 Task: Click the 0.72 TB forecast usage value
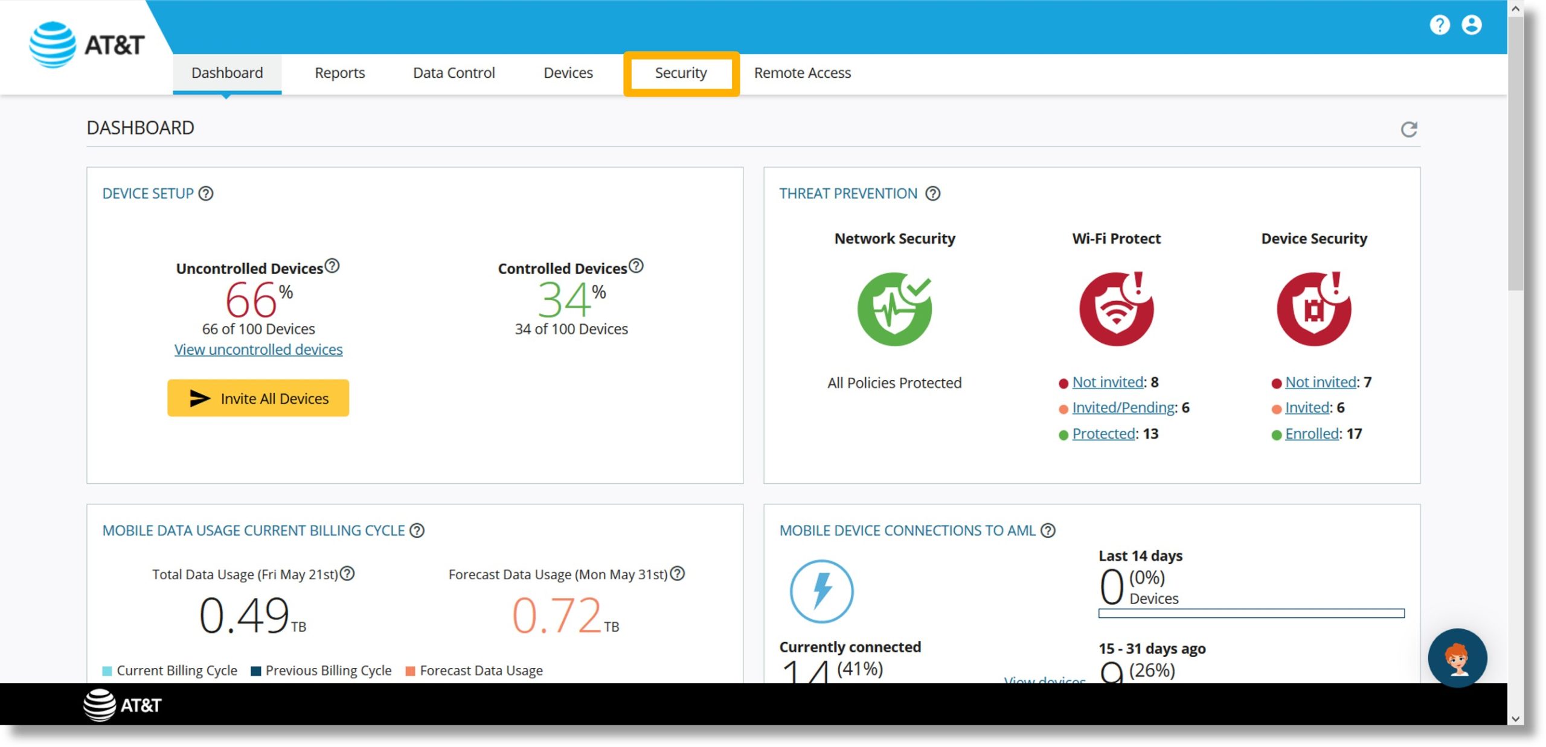(565, 615)
